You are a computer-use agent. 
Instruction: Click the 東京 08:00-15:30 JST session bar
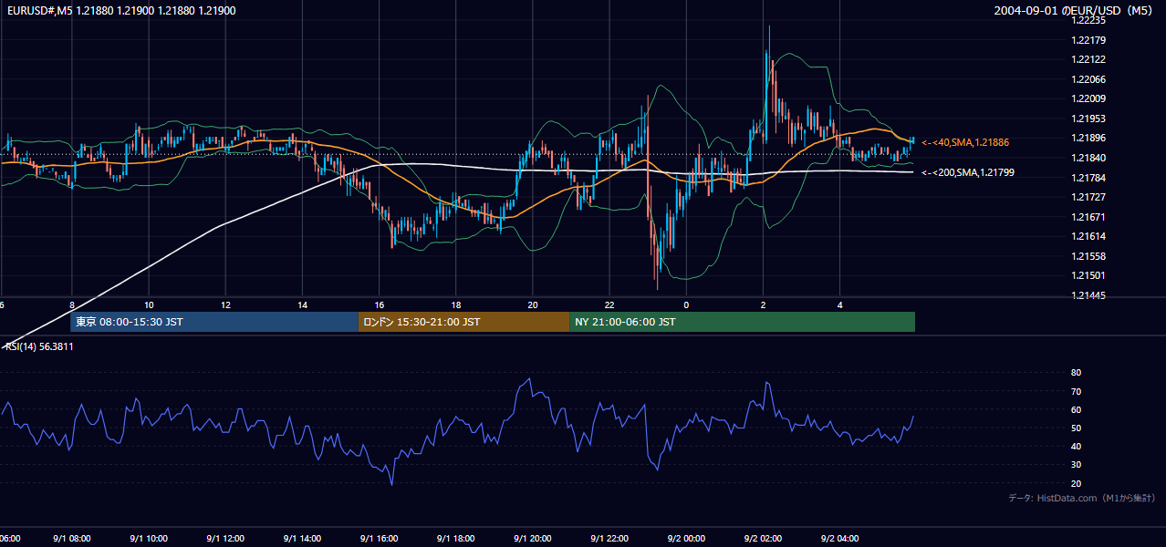pyautogui.click(x=214, y=322)
